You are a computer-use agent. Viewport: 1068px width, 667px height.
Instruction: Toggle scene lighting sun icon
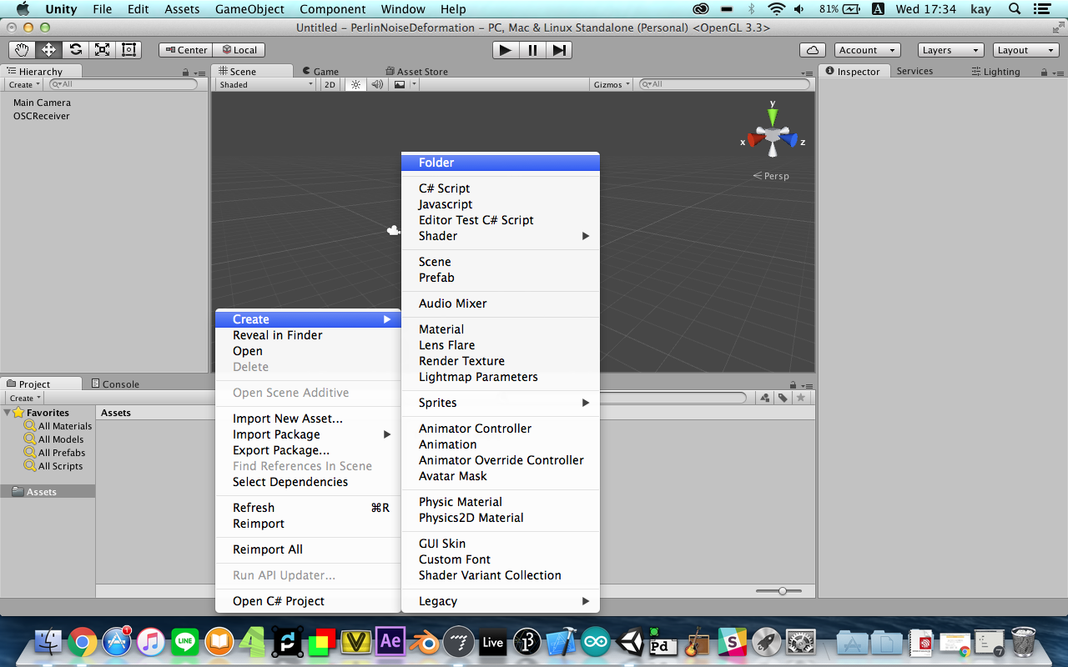[355, 84]
